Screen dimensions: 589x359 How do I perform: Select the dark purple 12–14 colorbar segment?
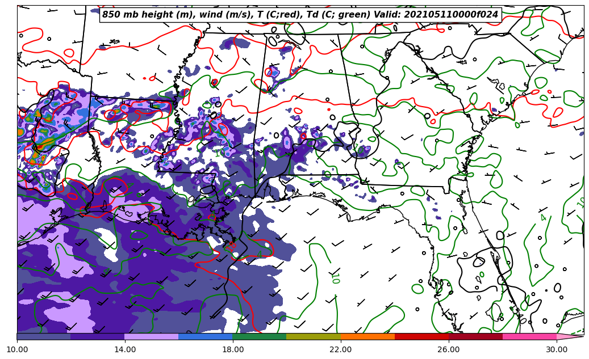pos(98,336)
